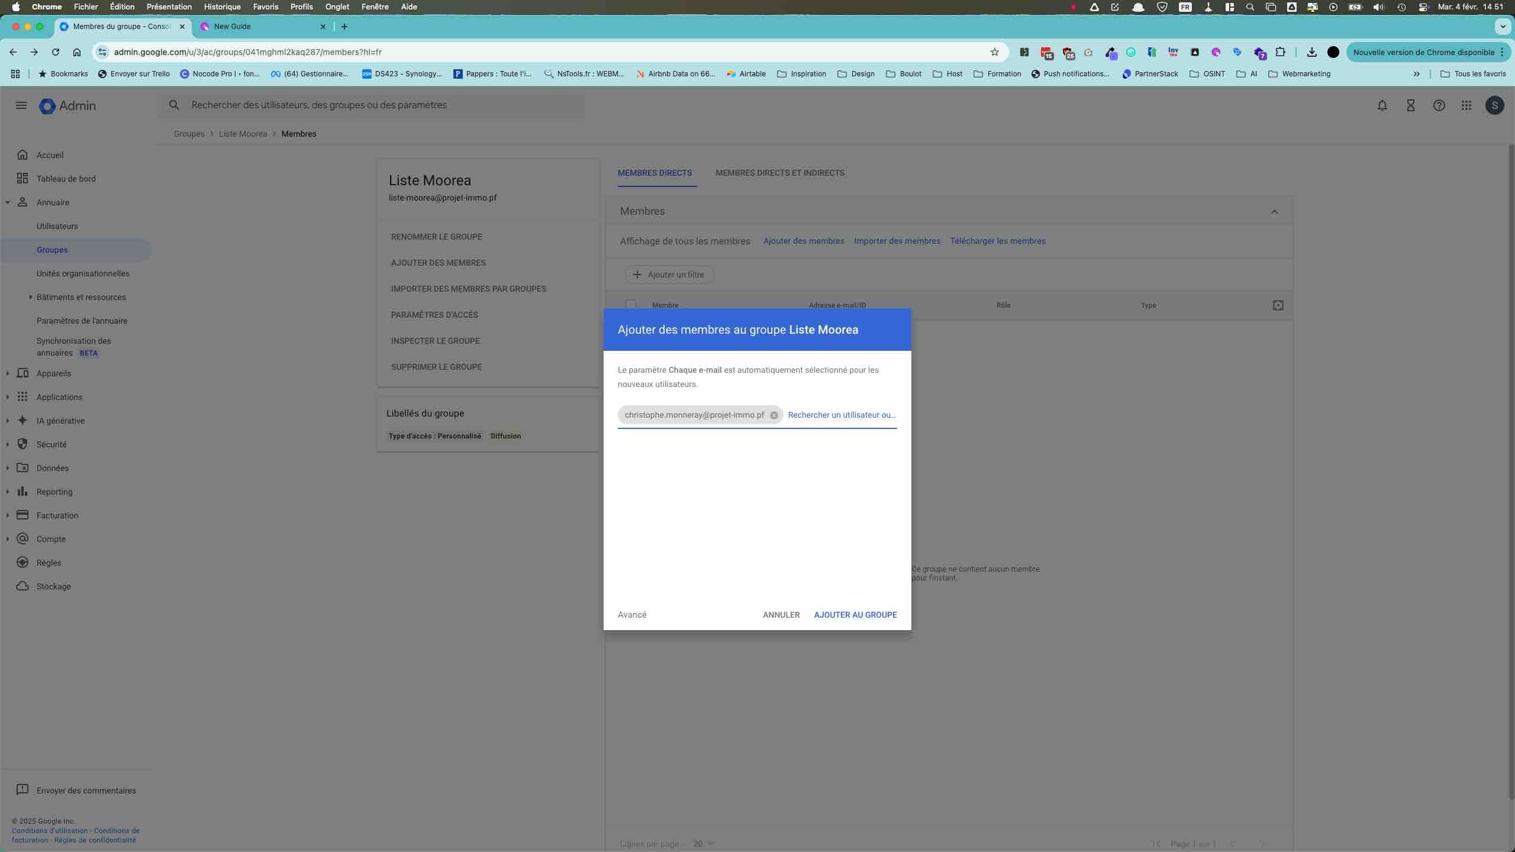
Task: Remove the christophe.monneray email chip
Action: (773, 415)
